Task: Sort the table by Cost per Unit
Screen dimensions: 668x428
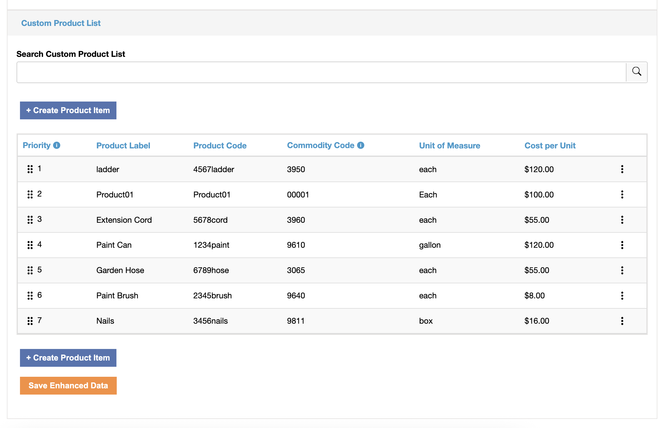Action: 550,145
